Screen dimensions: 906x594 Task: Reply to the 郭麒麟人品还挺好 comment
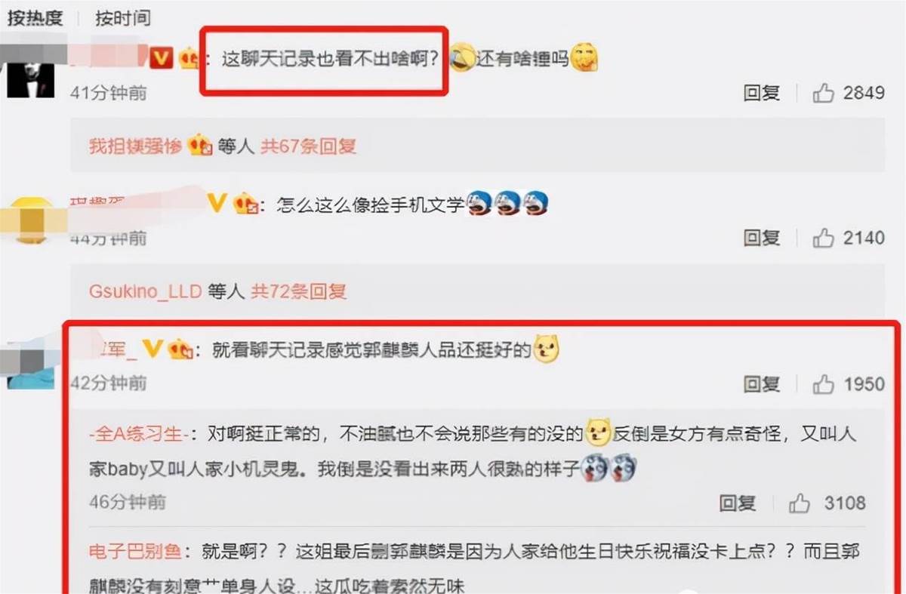[x=761, y=384]
